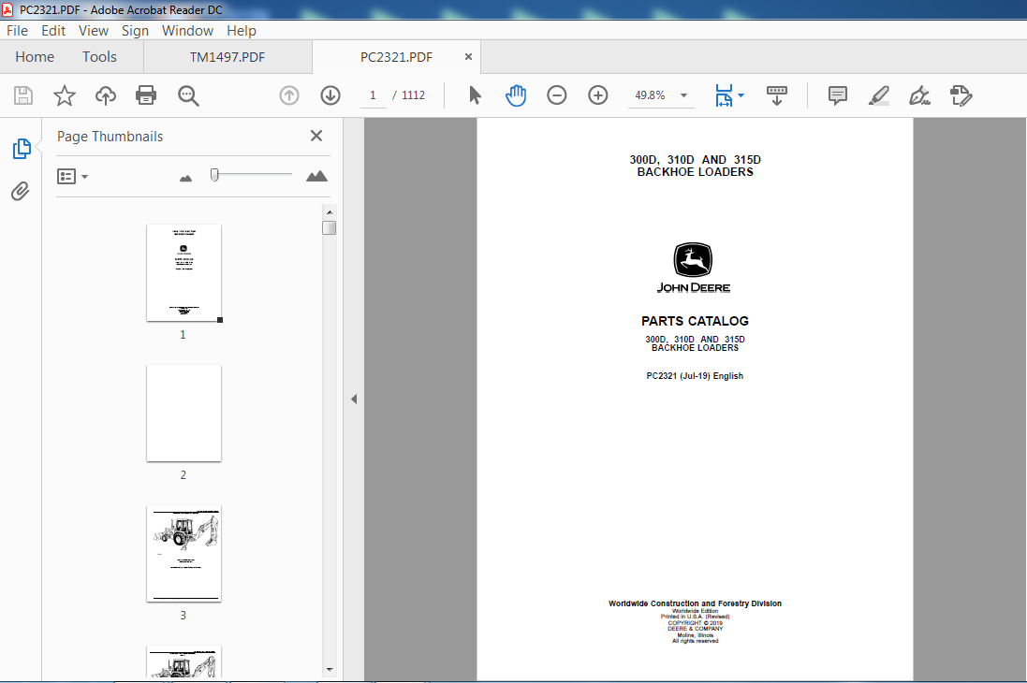Image resolution: width=1027 pixels, height=683 pixels.
Task: Switch to the TM1497.PDF tab
Action: [227, 57]
